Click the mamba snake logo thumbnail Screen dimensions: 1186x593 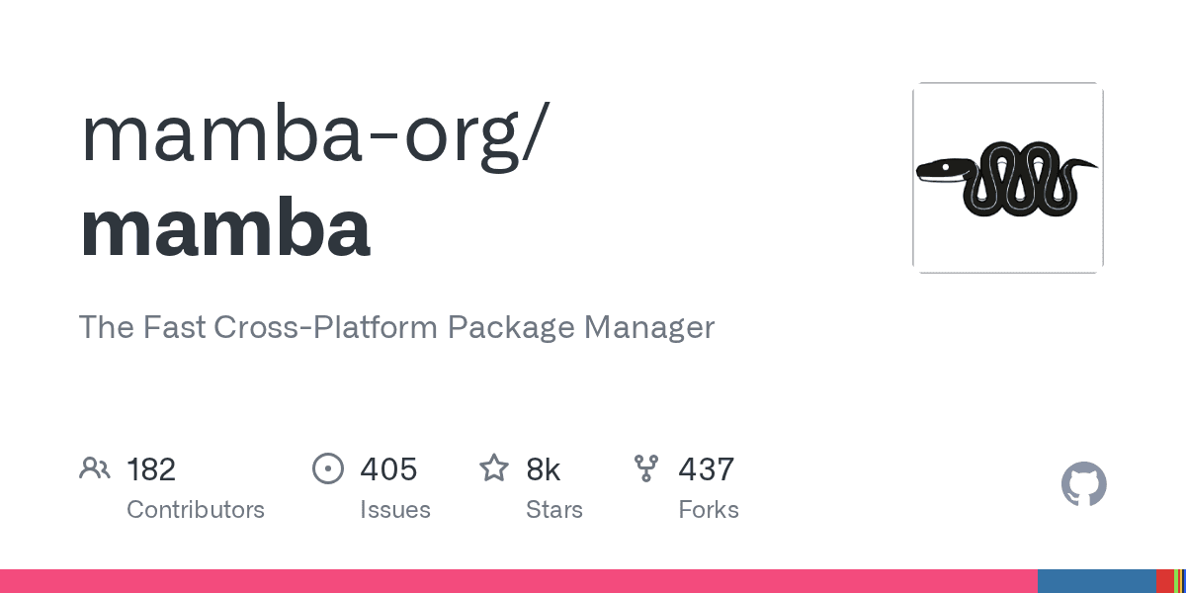[x=1007, y=178]
